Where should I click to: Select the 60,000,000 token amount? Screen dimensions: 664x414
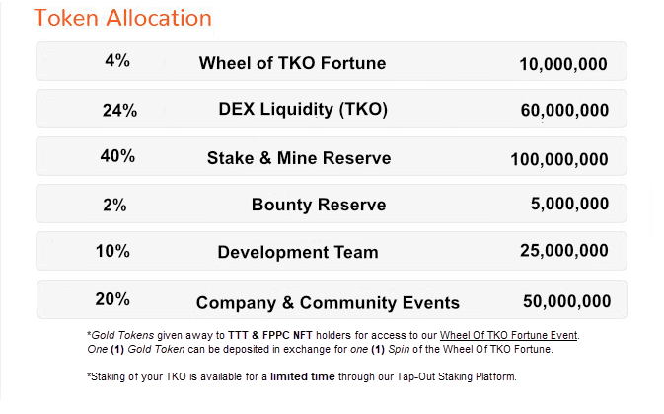pos(564,112)
